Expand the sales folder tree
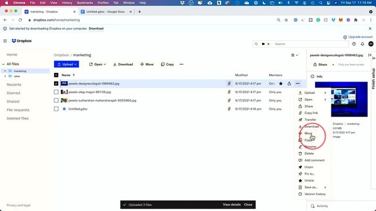Image resolution: width=376 pixels, height=211 pixels. [5, 76]
